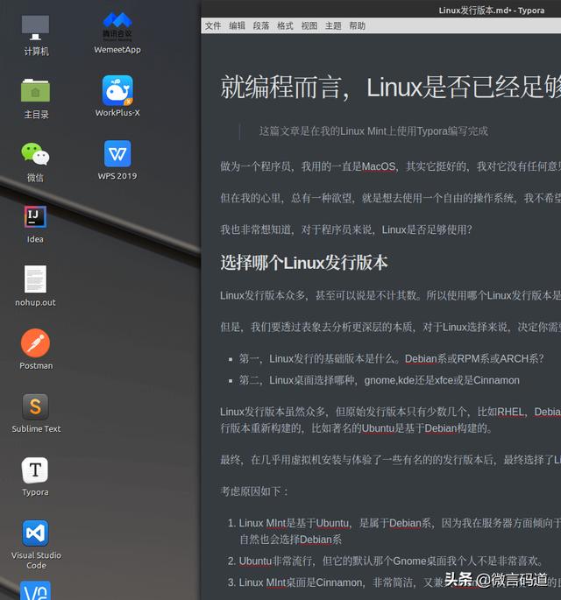Image resolution: width=561 pixels, height=600 pixels.
Task: Click paragraph starting 做为一个程序员
Action: pos(391,166)
